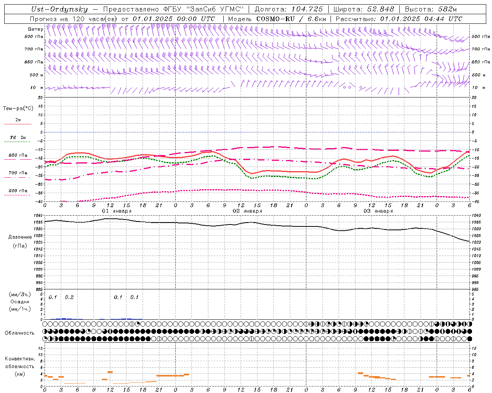Click the "Тем-ра(°C)" temperature panel label

click(18, 108)
